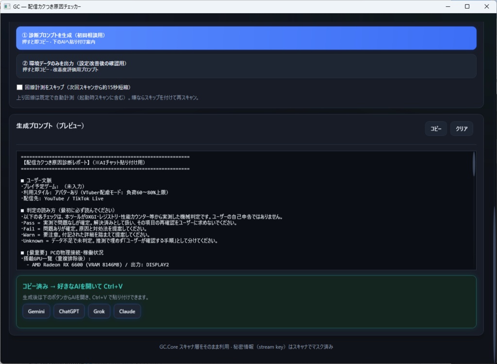Click the 配信先: YouTube / TikTok Live line

[62, 198]
